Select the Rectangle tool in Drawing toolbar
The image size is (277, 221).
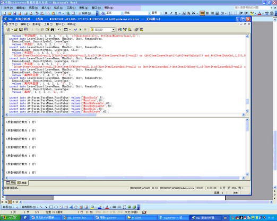coord(51,207)
